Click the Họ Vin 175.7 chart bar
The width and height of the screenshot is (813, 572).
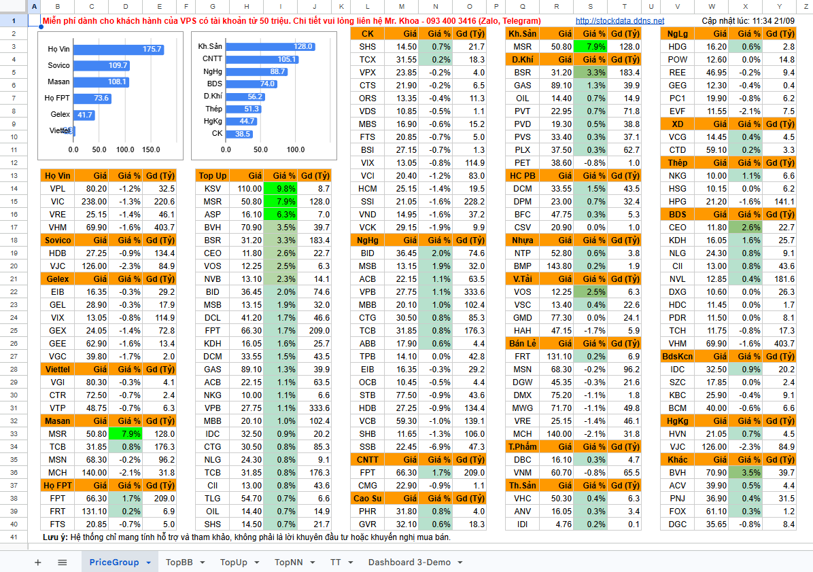click(x=119, y=49)
